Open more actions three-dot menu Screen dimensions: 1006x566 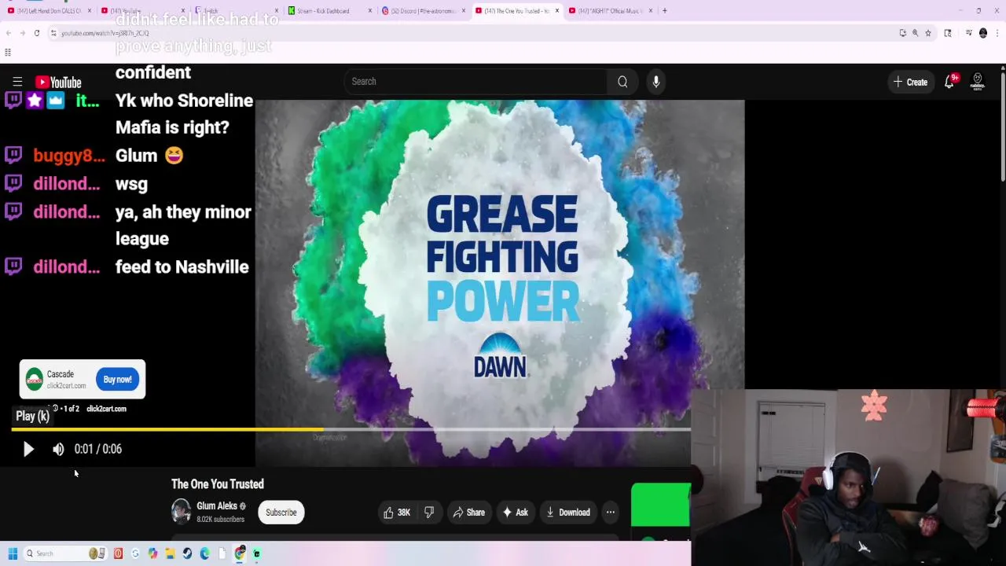pos(611,513)
